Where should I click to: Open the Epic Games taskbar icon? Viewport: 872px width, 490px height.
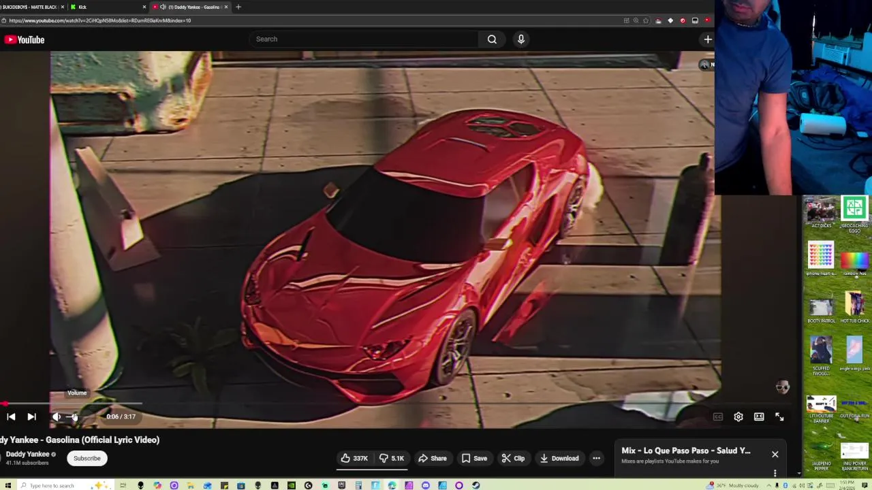[x=341, y=485]
